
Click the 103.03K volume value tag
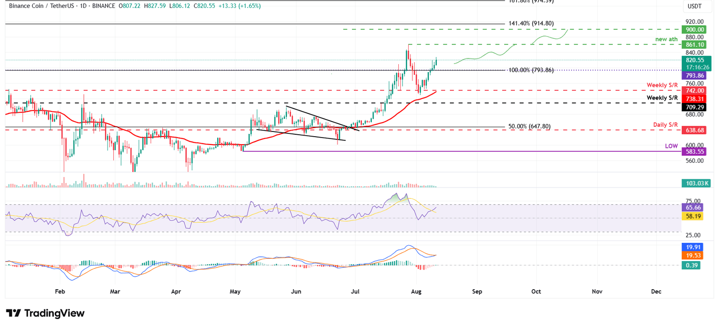(x=697, y=183)
